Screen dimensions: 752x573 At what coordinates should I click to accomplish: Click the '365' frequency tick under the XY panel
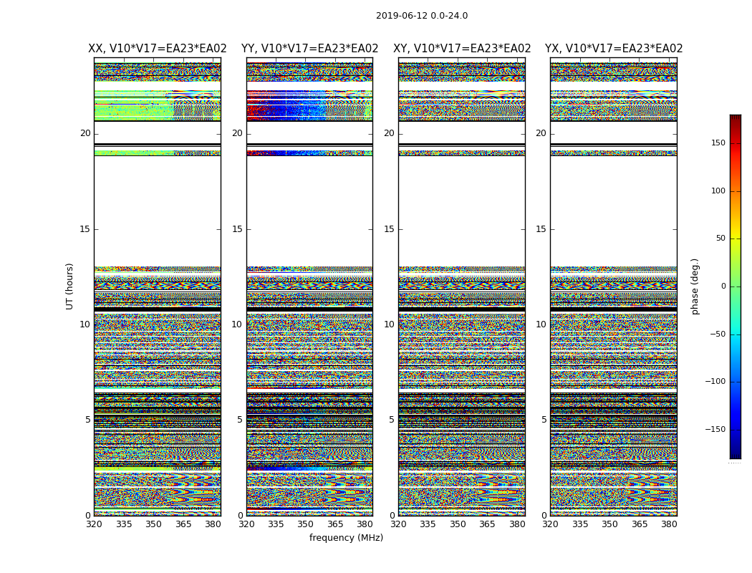488,524
